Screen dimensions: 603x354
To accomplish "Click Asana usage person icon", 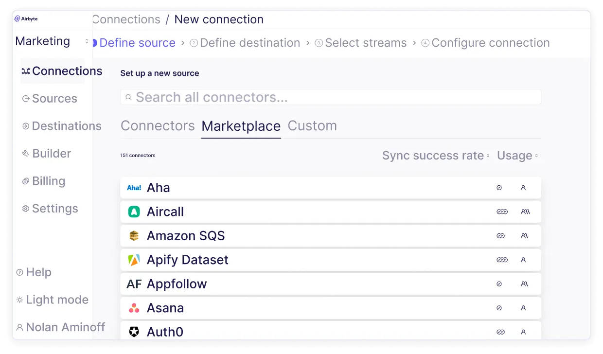I will point(523,308).
